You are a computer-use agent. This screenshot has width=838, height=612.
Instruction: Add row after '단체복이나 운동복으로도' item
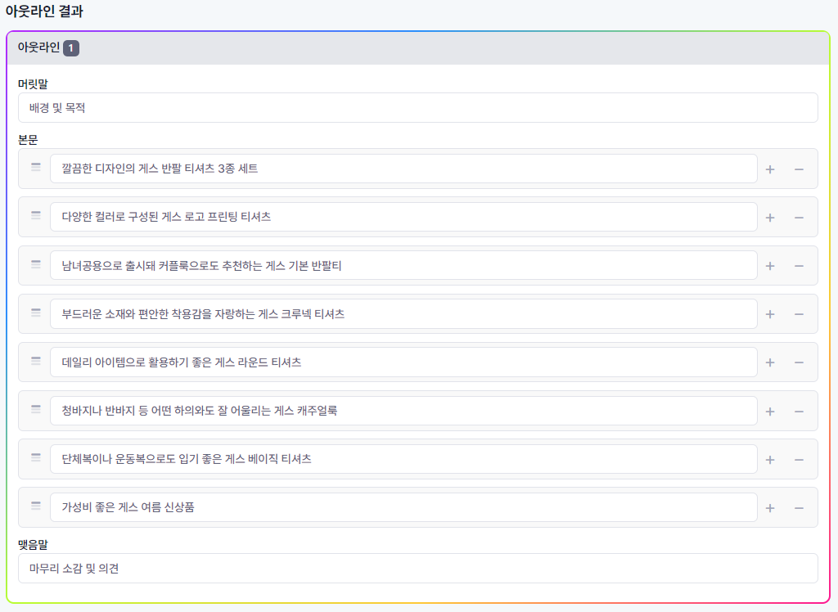(x=770, y=460)
